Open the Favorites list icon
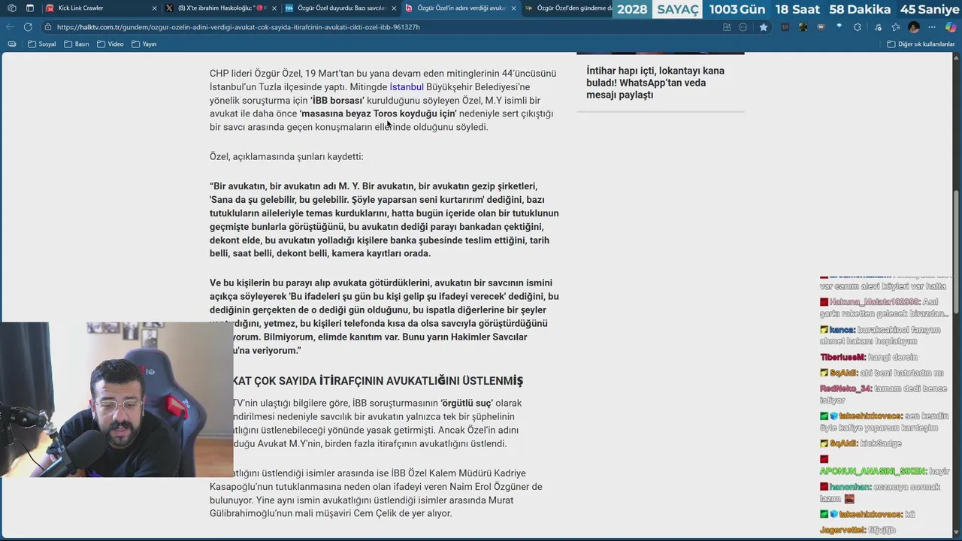The height and width of the screenshot is (541, 962). [x=896, y=27]
